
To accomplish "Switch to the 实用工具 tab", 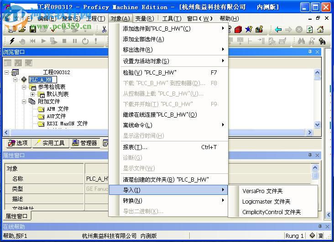I will (x=51, y=143).
